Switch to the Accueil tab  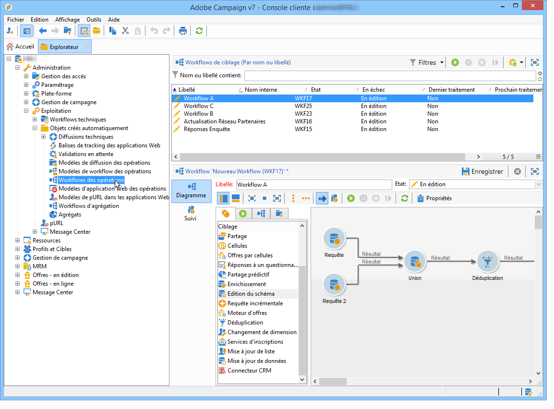pyautogui.click(x=20, y=47)
